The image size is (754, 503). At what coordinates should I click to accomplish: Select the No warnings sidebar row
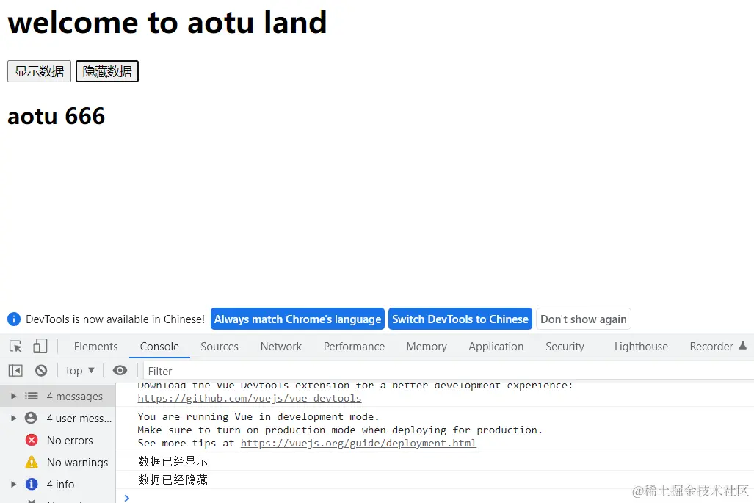click(58, 462)
